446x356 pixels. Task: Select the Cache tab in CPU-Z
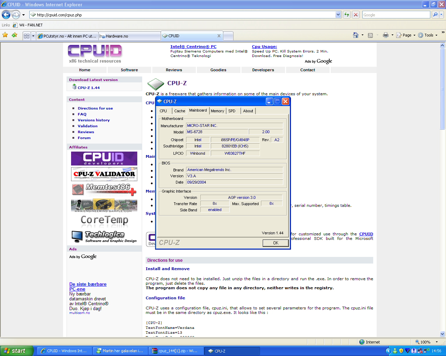coord(180,111)
